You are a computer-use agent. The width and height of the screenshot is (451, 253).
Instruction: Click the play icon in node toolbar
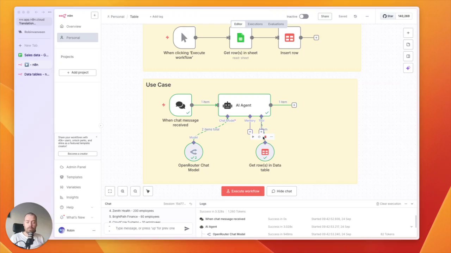click(x=253, y=137)
